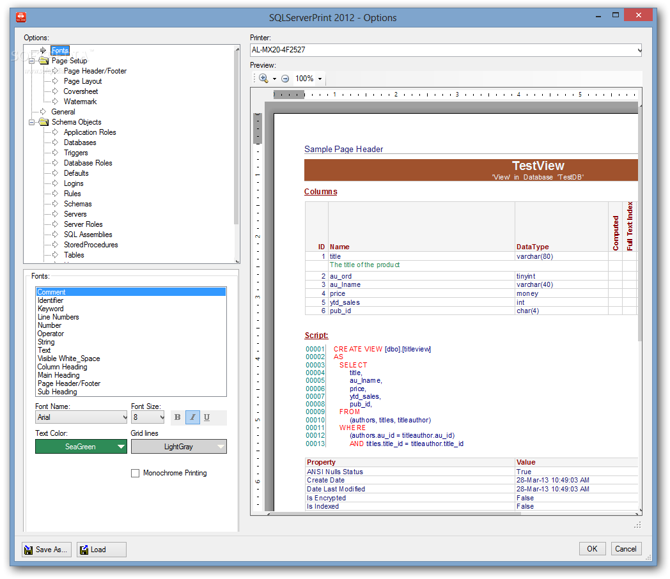Screen dimensions: 670x579
Task: Select General in options tree
Action: [63, 112]
